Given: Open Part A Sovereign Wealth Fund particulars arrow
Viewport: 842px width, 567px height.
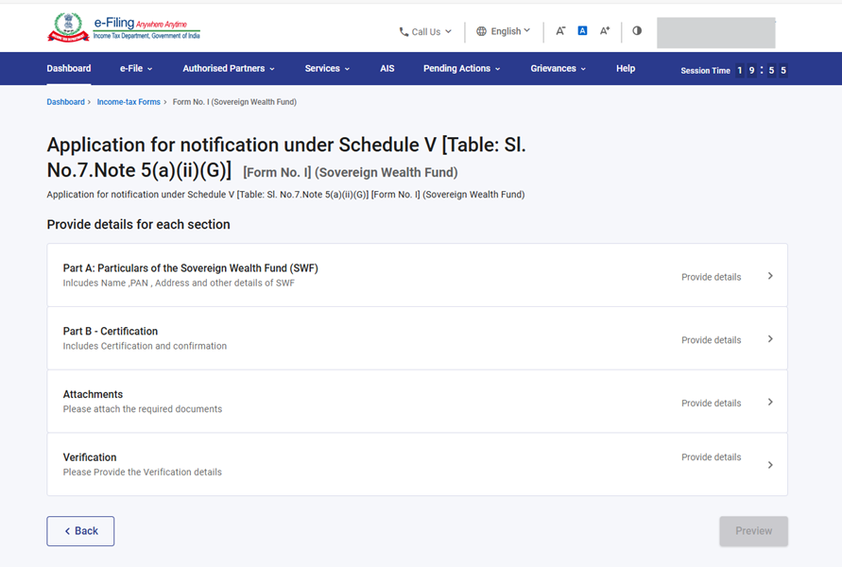Looking at the screenshot, I should [x=770, y=276].
